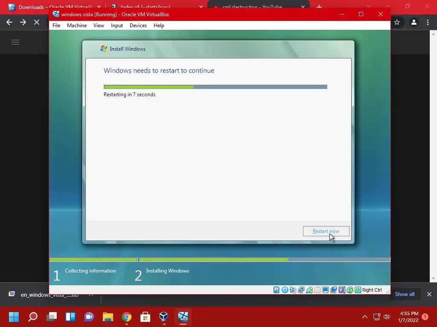Screen dimensions: 437x327
Task: Open the network adapter status icon
Action: click(301, 290)
